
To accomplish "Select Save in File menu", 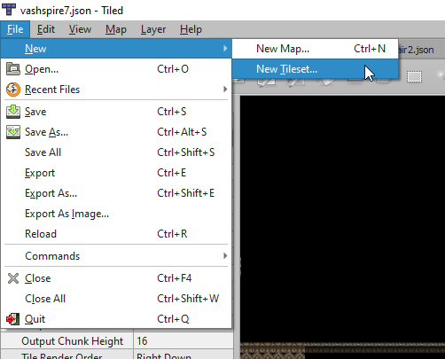I will click(116, 112).
